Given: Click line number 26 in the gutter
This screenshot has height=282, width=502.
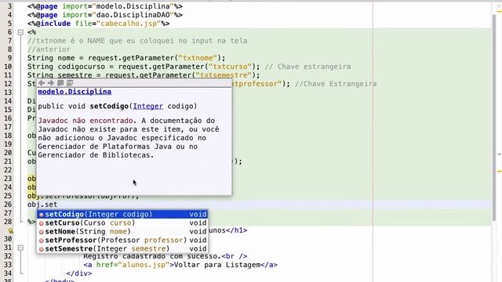Looking at the screenshot, I should click(8, 204).
